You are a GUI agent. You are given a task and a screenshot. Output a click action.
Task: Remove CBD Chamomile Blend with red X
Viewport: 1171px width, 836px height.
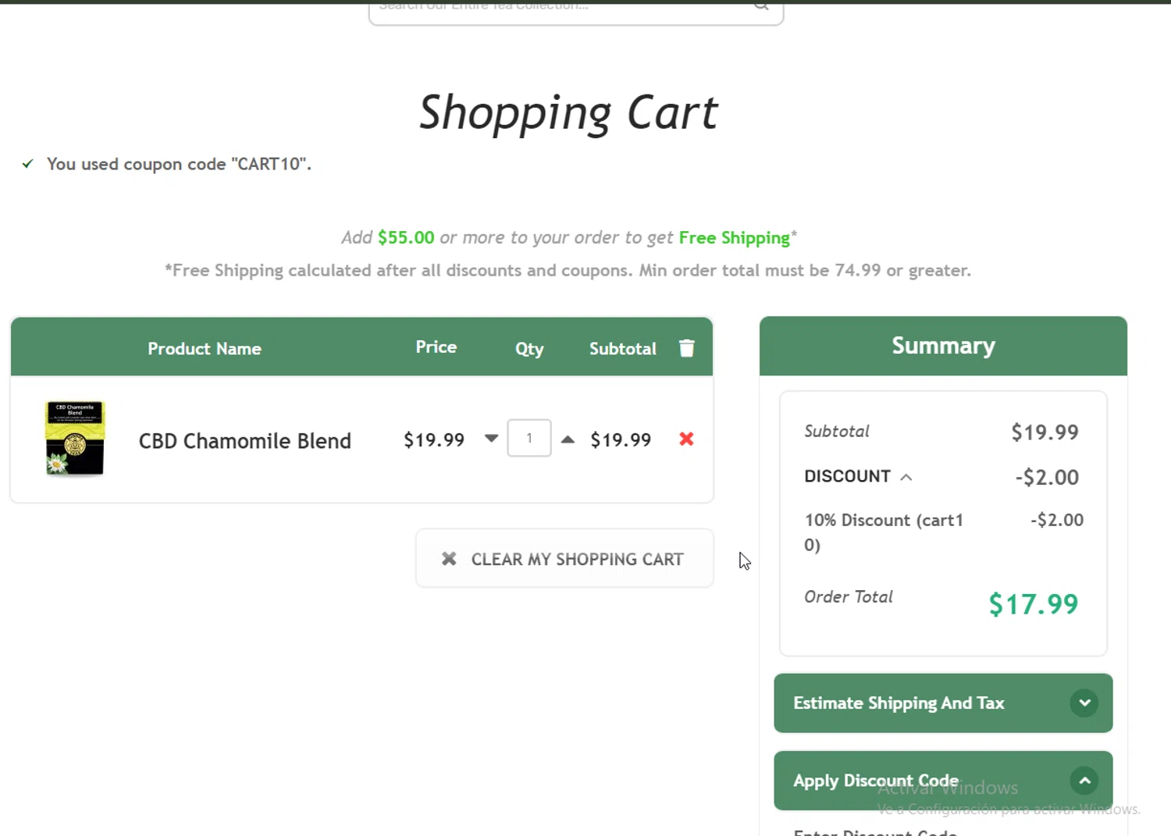[686, 439]
